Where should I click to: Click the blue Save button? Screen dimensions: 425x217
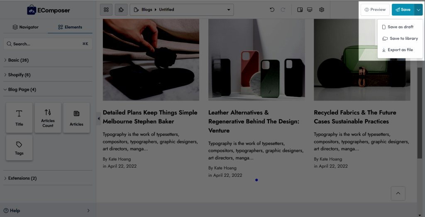click(403, 10)
